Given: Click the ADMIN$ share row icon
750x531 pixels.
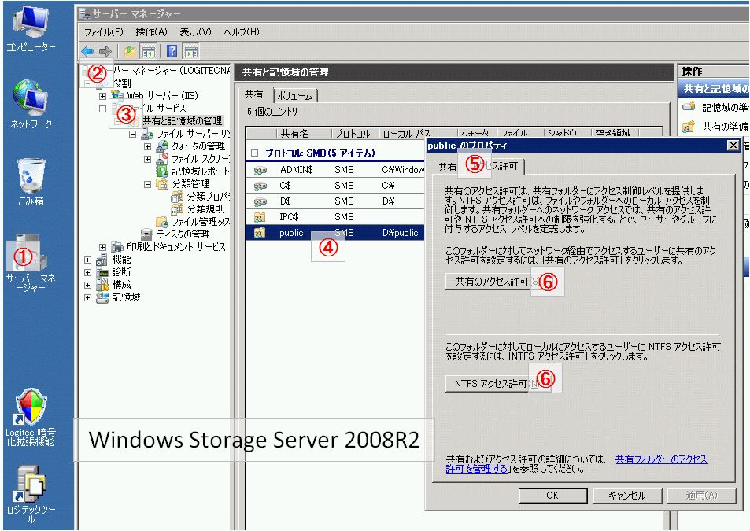Looking at the screenshot, I should click(260, 170).
